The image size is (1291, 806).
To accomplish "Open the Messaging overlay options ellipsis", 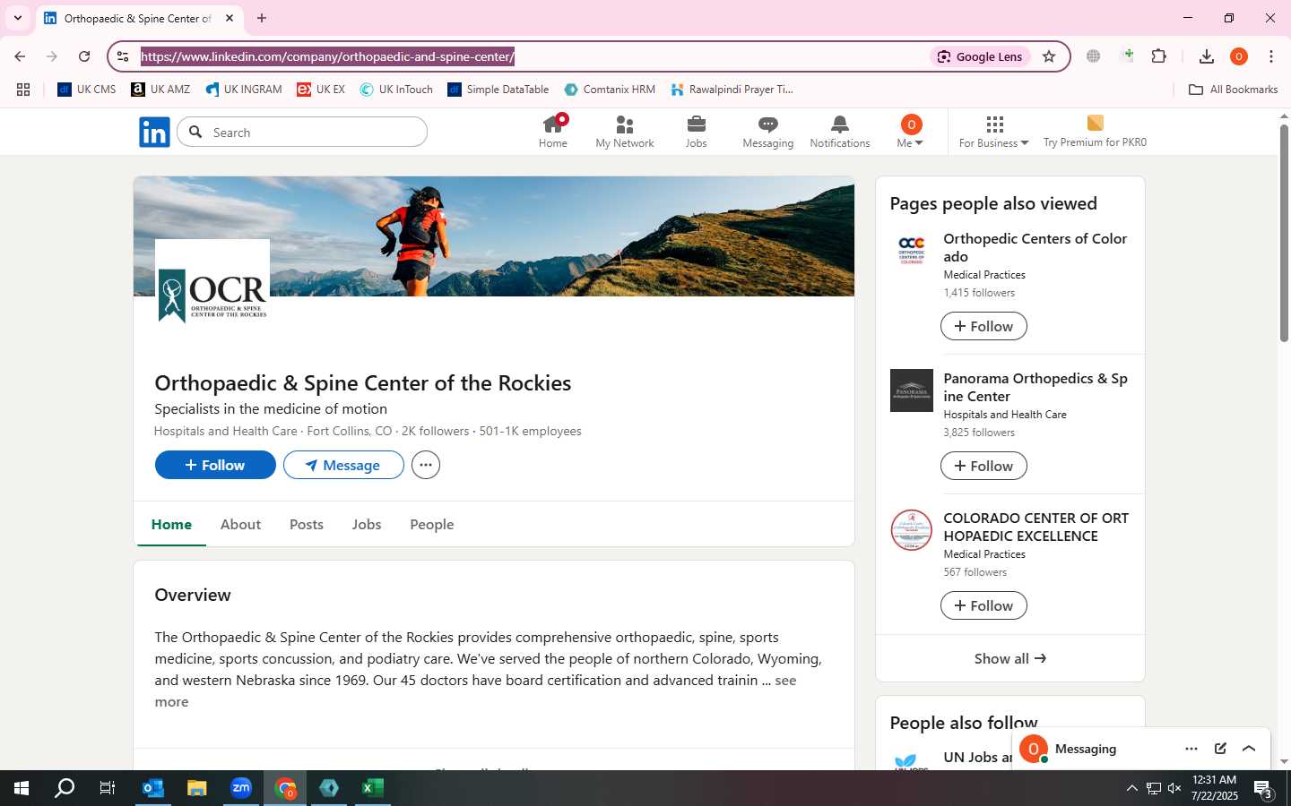I will pos(1191,749).
